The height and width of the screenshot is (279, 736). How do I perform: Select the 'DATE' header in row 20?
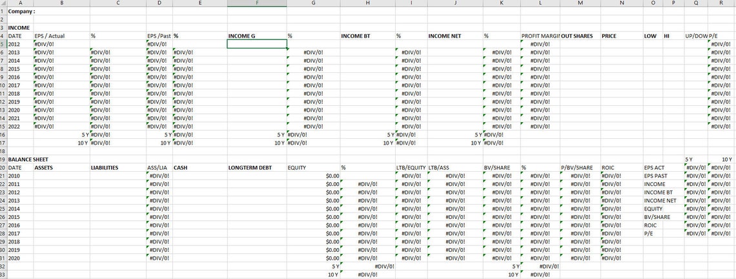(20, 168)
